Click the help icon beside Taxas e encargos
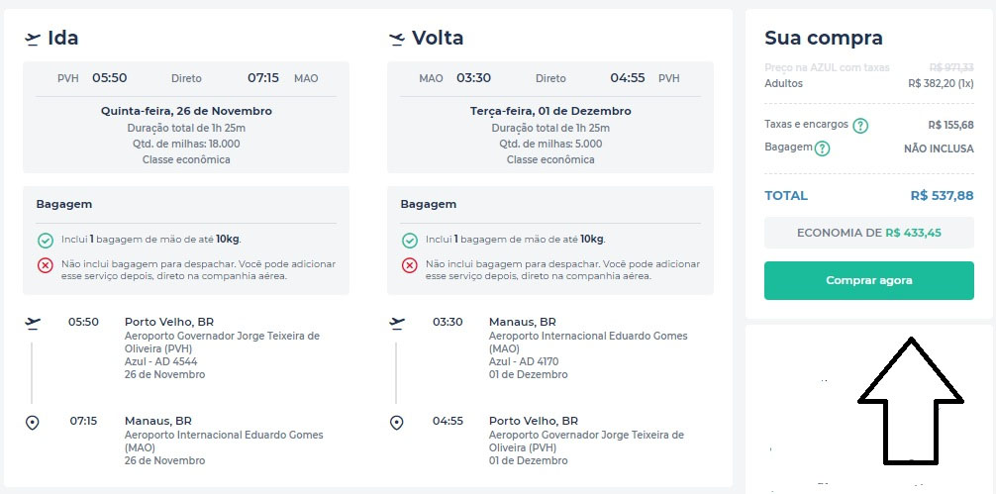Screen dimensions: 996x494 861,126
